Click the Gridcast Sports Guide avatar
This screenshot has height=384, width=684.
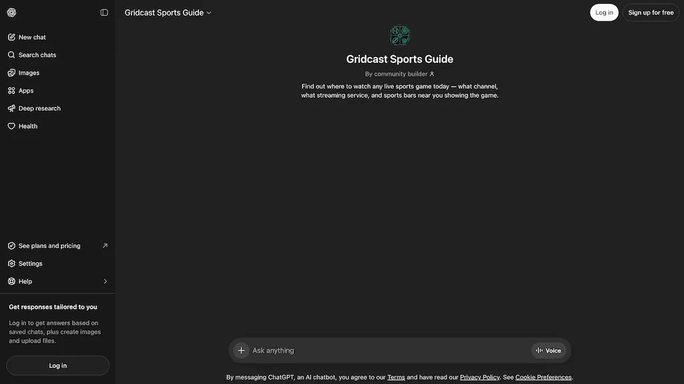coord(399,36)
